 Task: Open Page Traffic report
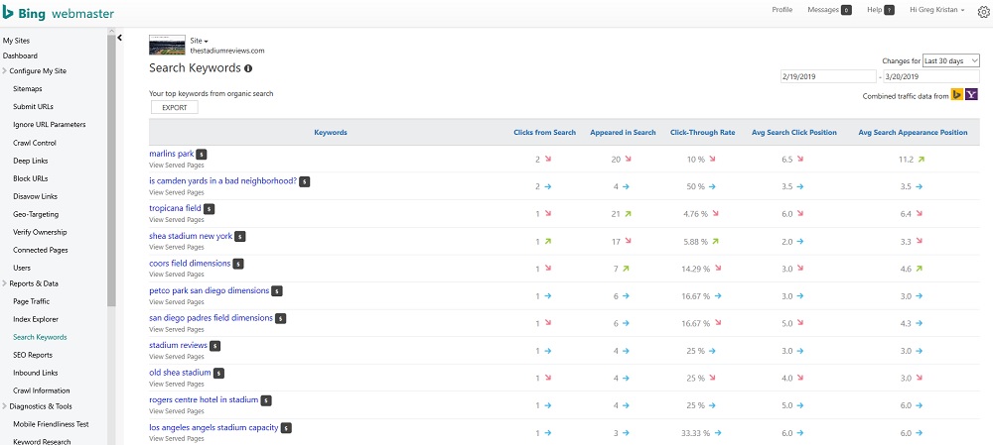coord(32,301)
